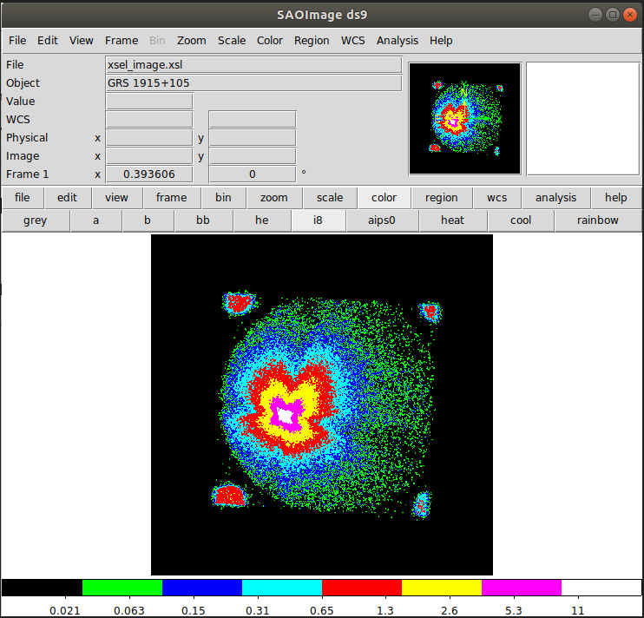644x618 pixels.
Task: Open the Color menu
Action: 270,40
